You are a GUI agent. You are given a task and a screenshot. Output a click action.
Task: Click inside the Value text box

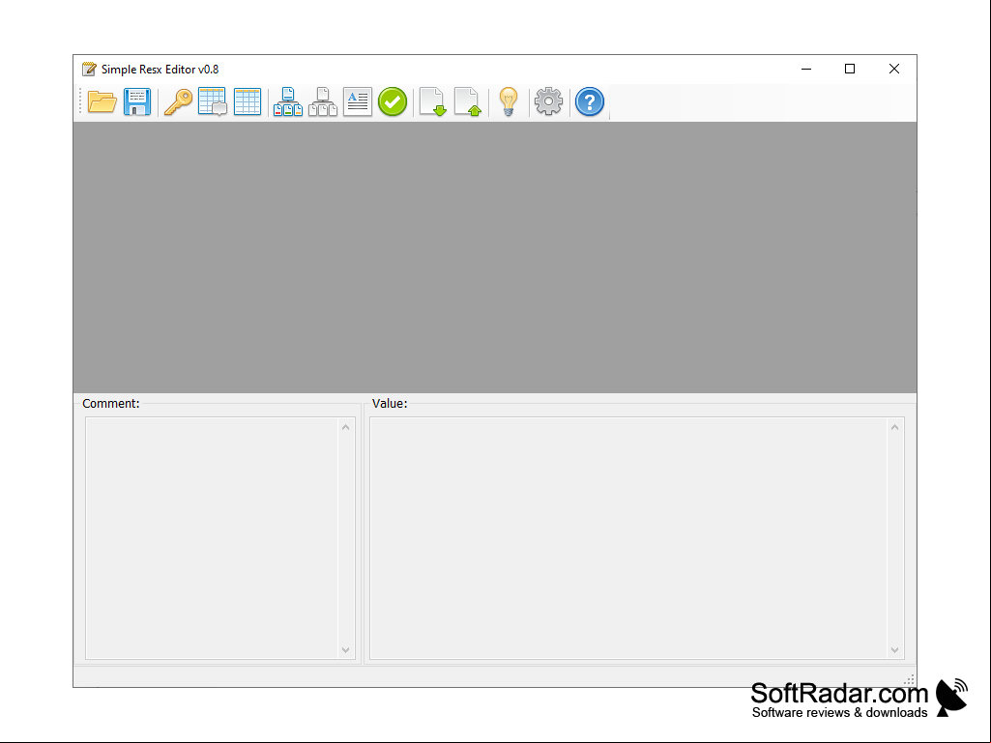628,537
